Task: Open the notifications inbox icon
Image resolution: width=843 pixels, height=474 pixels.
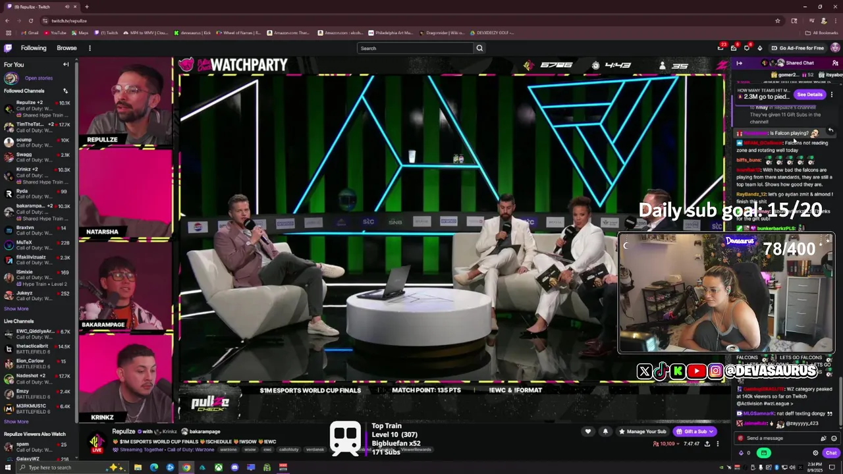Action: click(734, 48)
